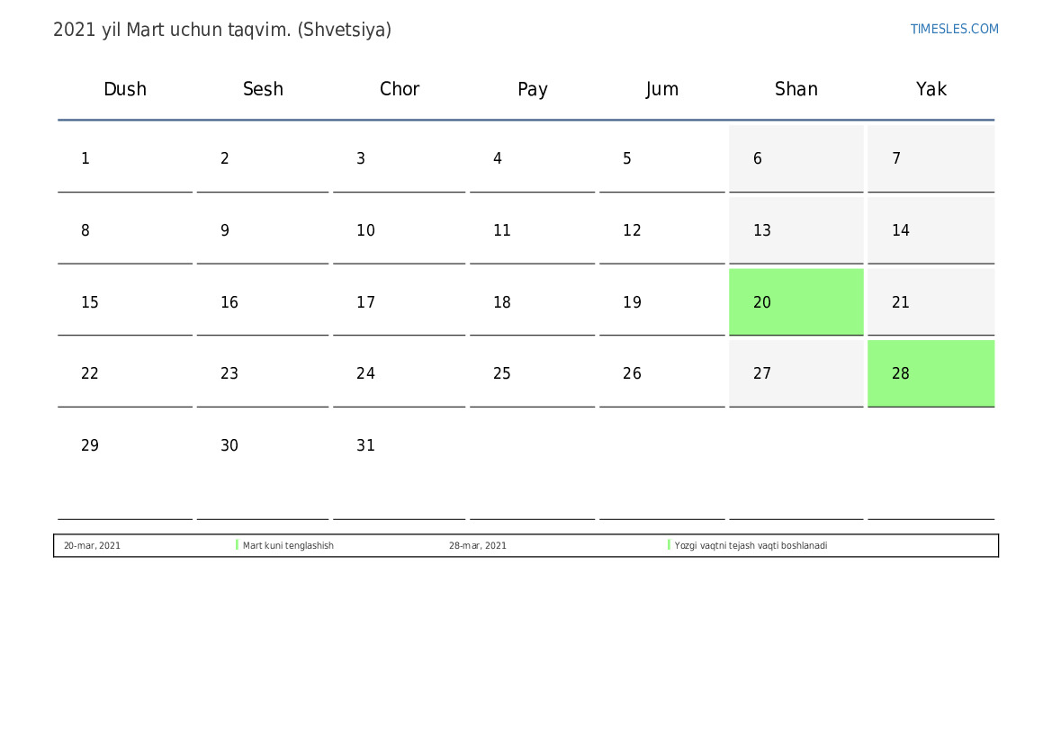1052x744 pixels.
Task: Click the Shan weekday header
Action: click(x=796, y=89)
